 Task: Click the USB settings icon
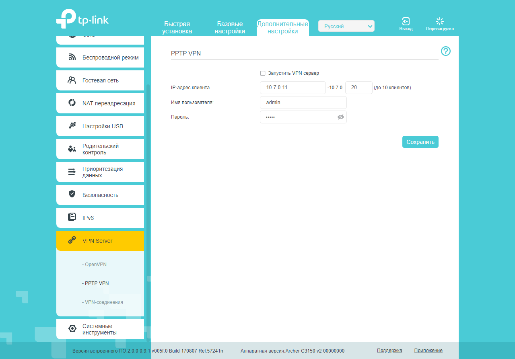[72, 126]
